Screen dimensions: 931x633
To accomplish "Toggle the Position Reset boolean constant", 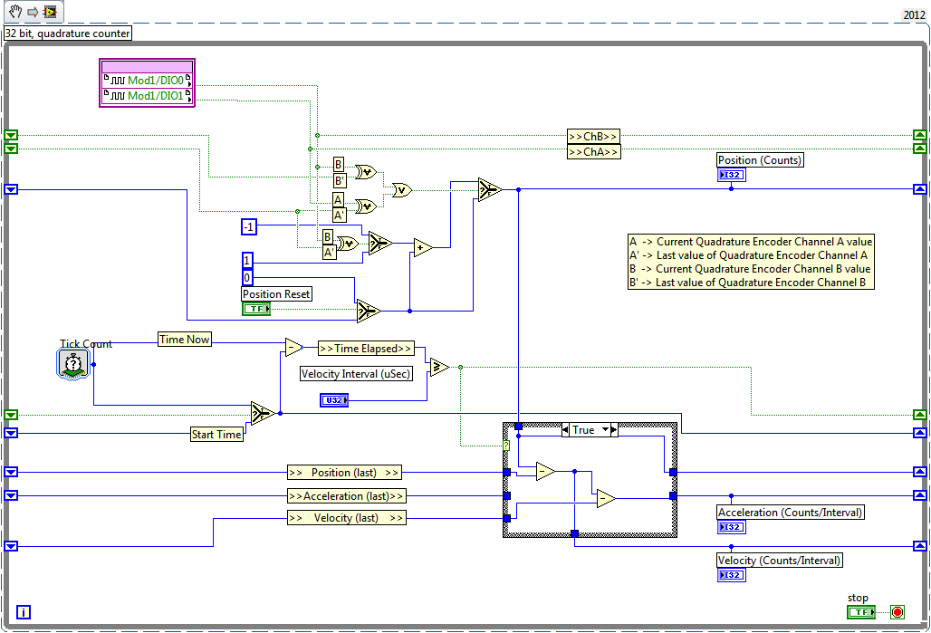I will tap(257, 308).
